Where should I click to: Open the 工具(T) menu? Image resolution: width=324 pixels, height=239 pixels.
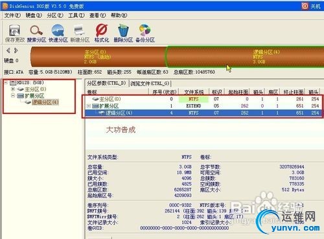tap(76, 16)
